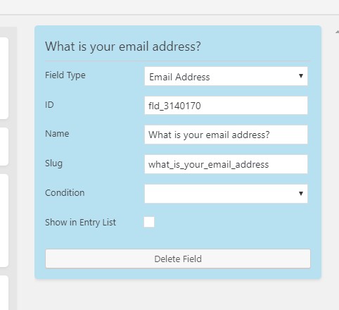Click the arrow on the Field Type selector
The image size is (339, 310).
(x=301, y=76)
